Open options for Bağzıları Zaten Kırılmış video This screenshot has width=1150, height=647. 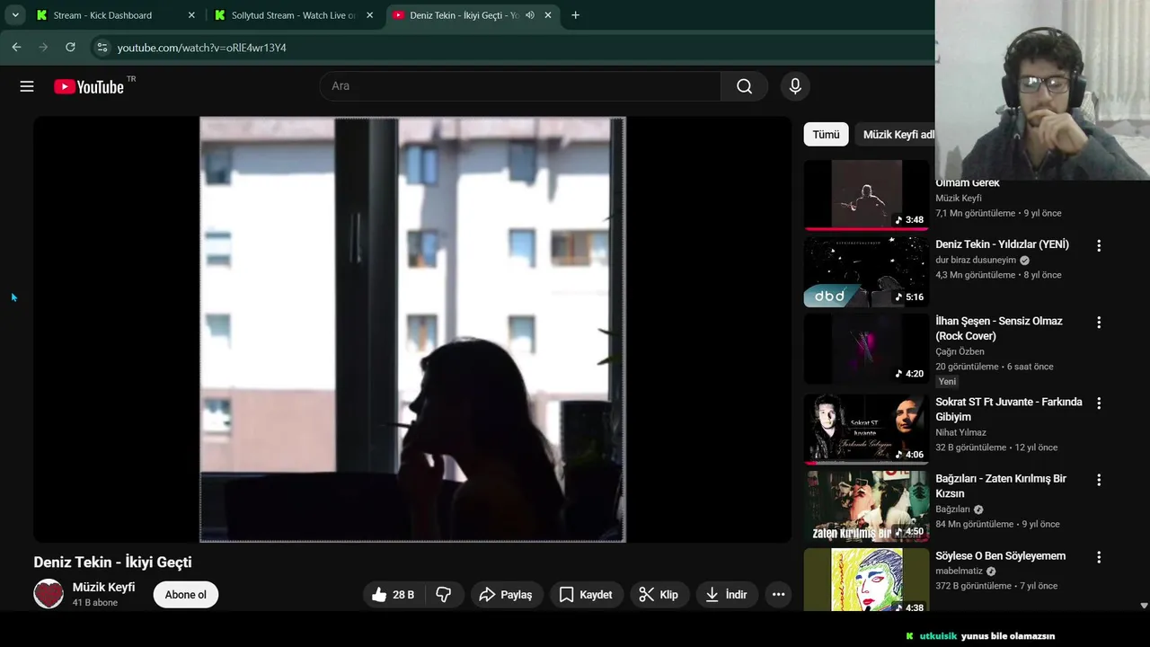coord(1098,480)
